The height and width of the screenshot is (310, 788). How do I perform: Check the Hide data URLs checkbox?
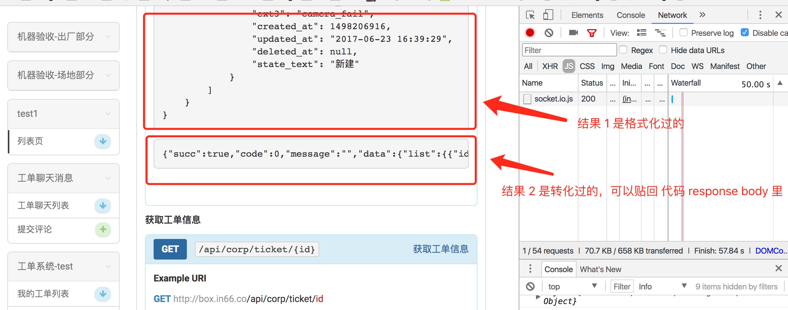click(663, 50)
